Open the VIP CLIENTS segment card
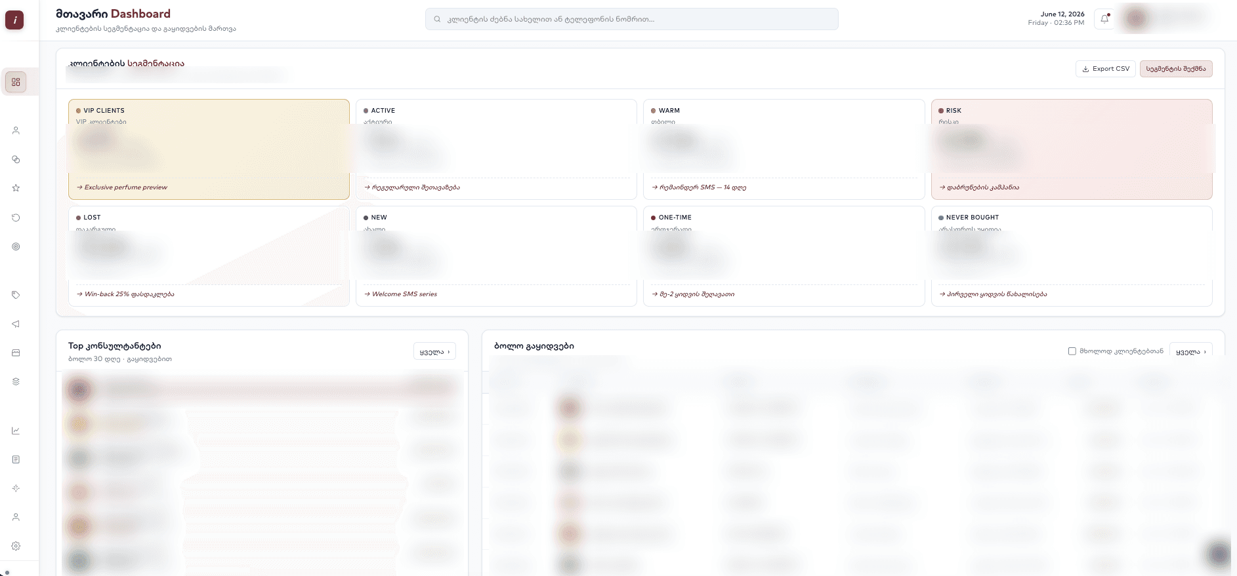This screenshot has height=576, width=1237. tap(209, 149)
